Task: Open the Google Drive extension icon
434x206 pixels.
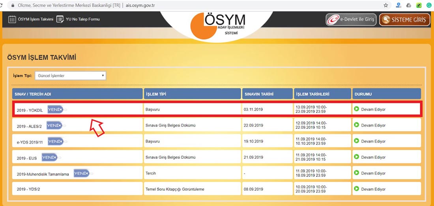Action: coord(408,5)
